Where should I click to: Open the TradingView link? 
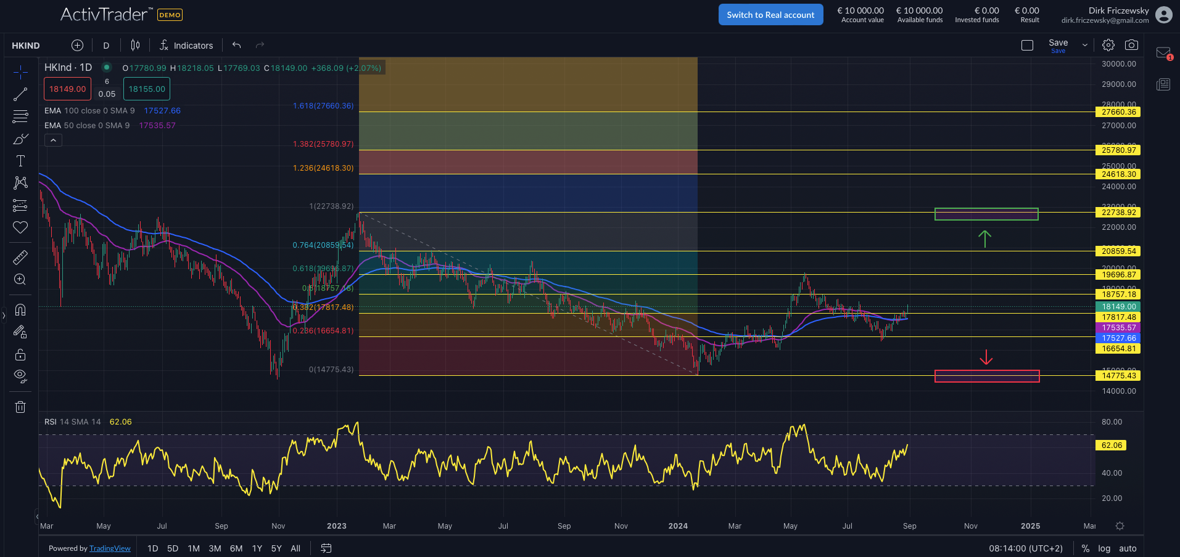(110, 548)
